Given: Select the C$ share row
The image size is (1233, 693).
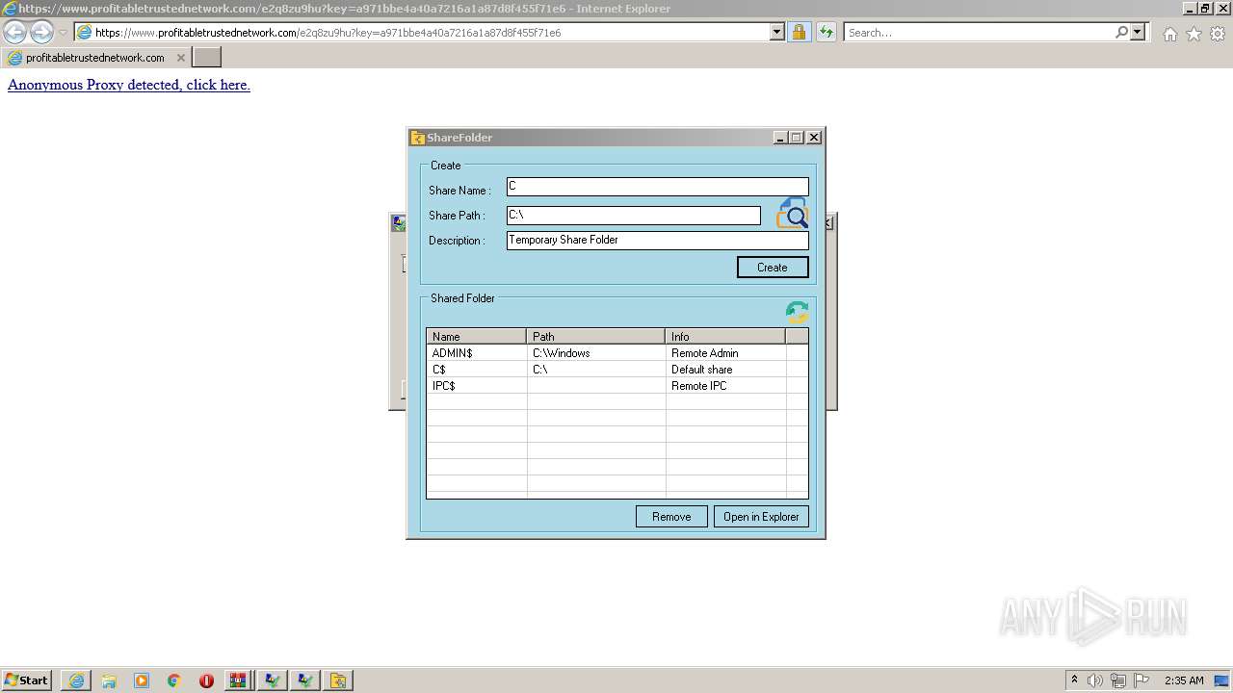Looking at the screenshot, I should click(x=616, y=370).
